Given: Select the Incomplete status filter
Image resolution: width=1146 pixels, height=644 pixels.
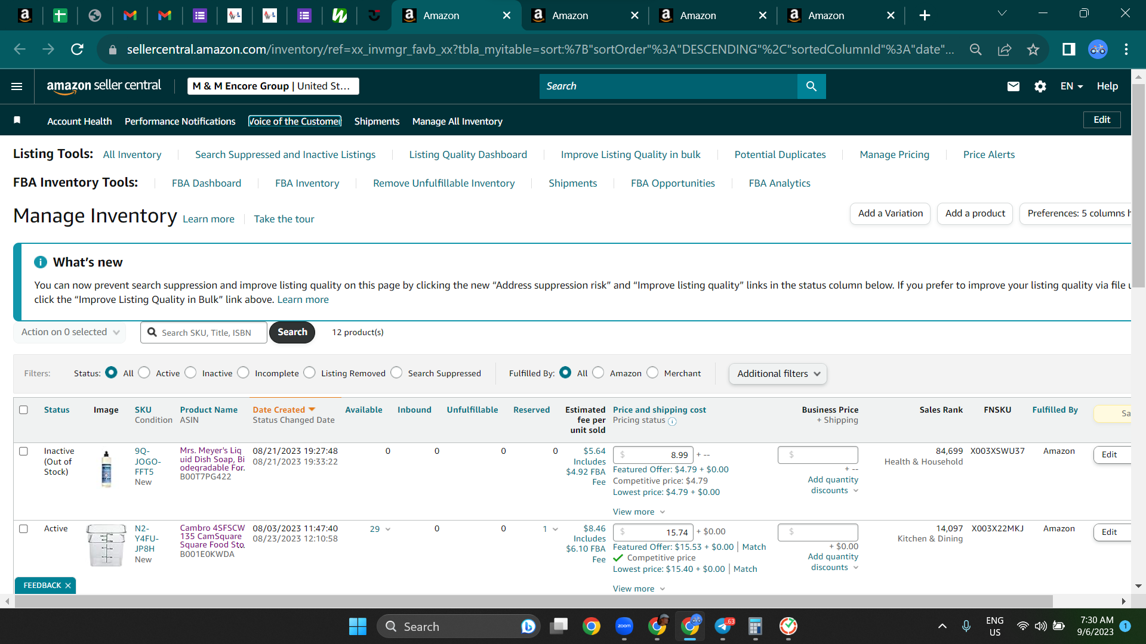Looking at the screenshot, I should (x=243, y=373).
